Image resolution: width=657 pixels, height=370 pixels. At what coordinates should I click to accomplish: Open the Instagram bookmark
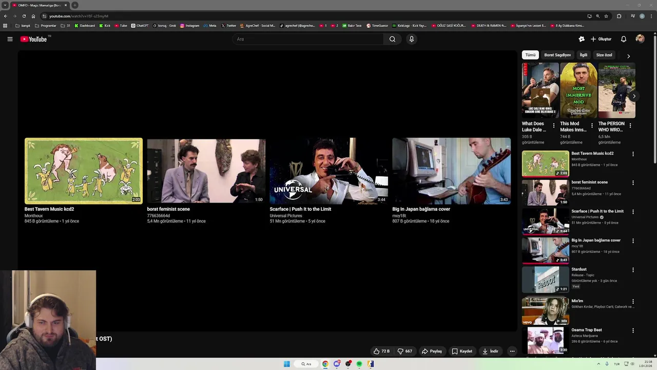pos(189,26)
